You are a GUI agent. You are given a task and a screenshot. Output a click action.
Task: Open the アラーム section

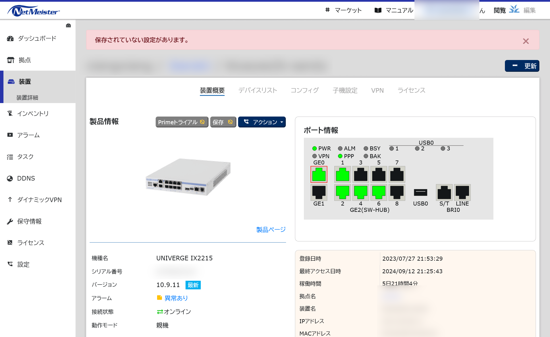[29, 135]
